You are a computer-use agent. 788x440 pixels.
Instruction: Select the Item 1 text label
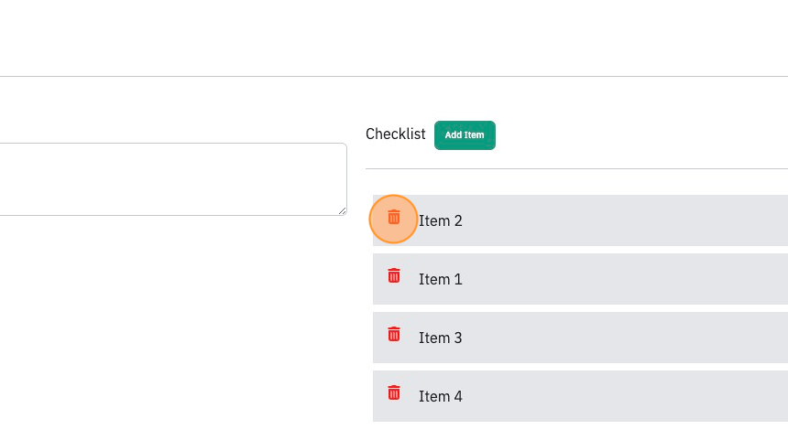click(440, 279)
